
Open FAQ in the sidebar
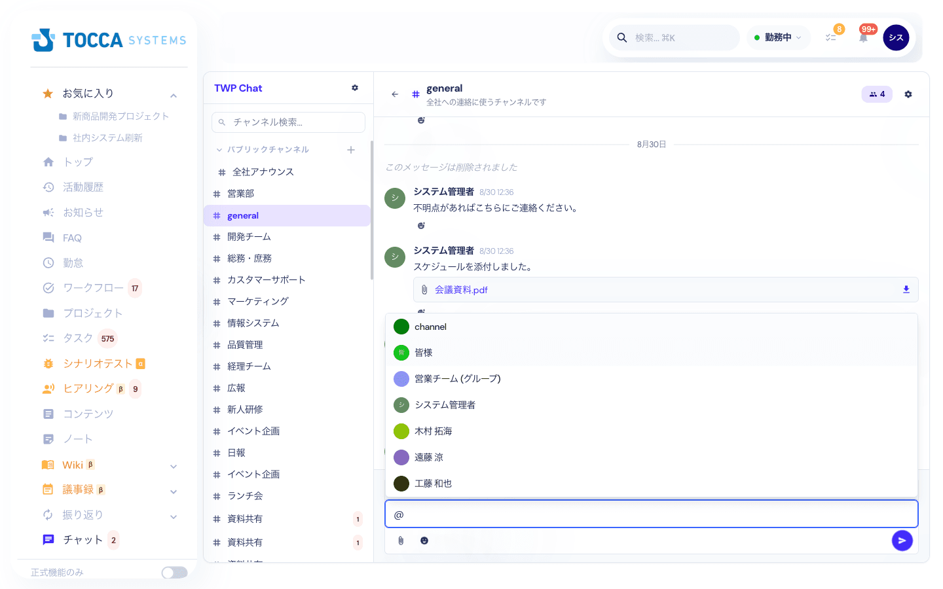[72, 238]
